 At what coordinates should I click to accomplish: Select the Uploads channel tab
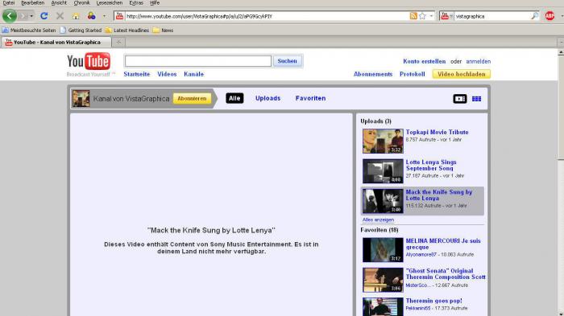[268, 98]
